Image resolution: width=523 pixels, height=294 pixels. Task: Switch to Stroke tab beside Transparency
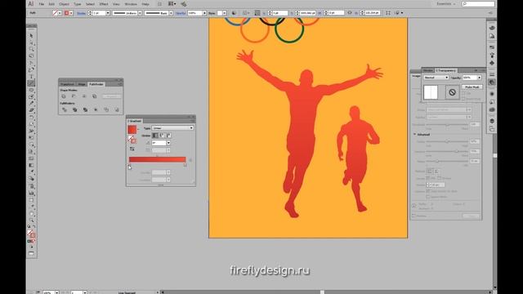click(428, 71)
